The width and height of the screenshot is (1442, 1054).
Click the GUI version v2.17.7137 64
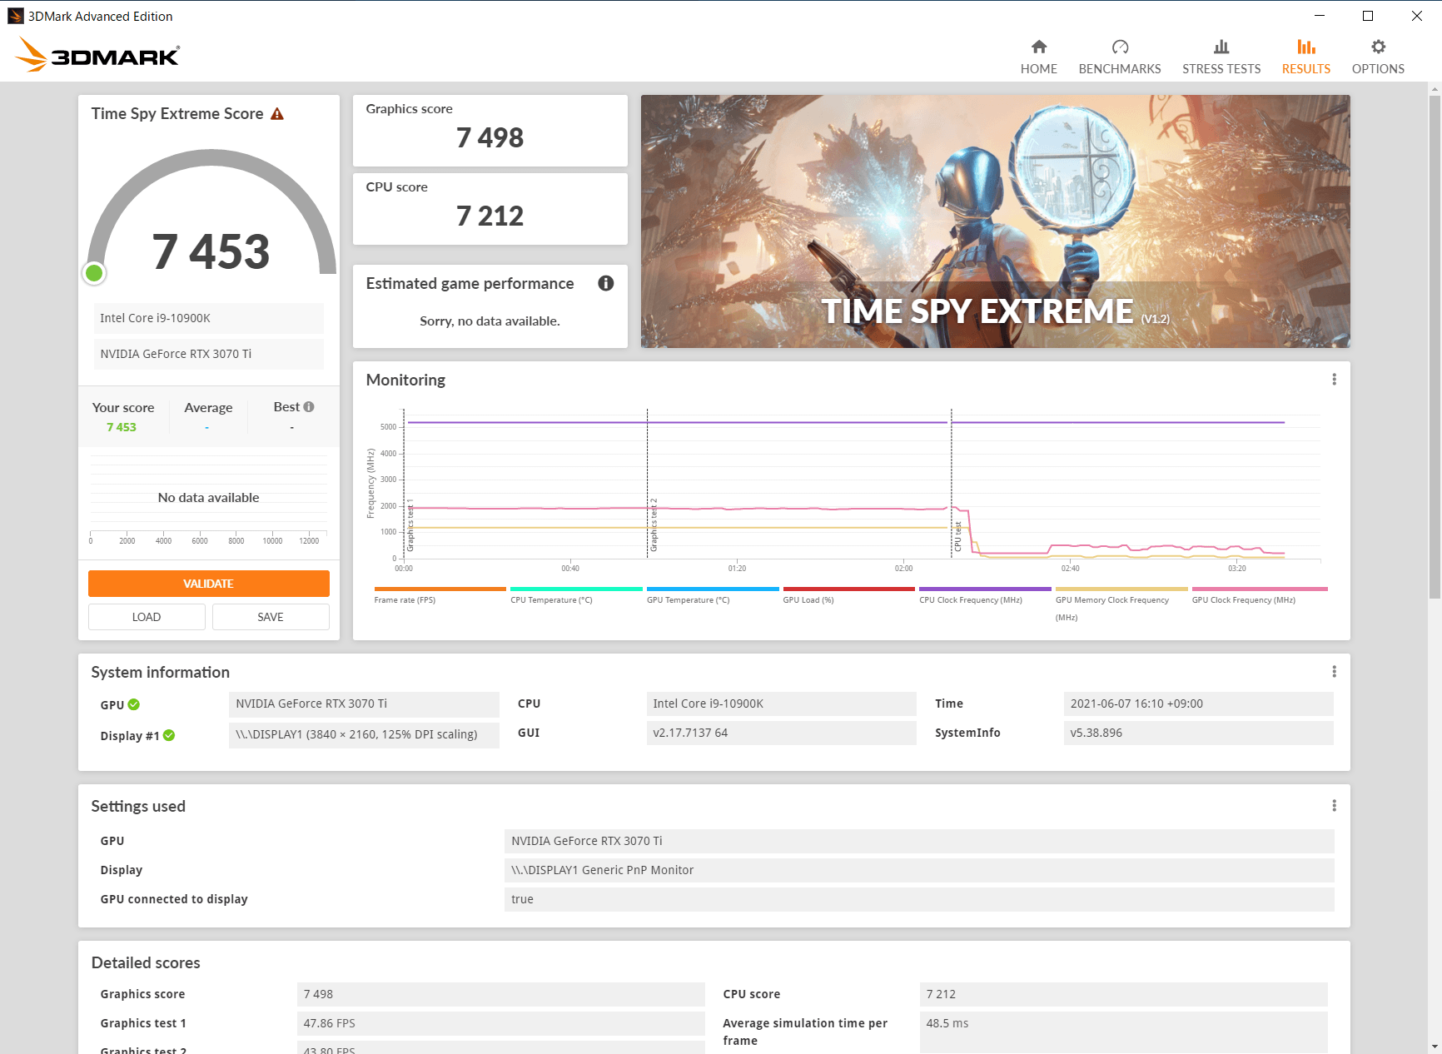coord(781,733)
